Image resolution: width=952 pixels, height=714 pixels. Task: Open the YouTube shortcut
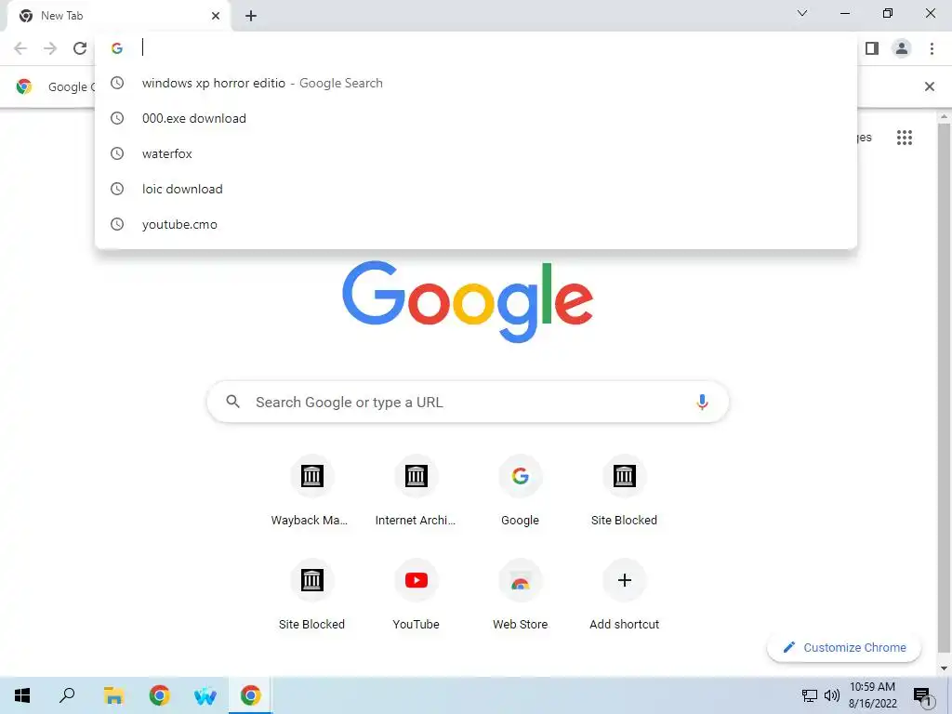(x=416, y=595)
